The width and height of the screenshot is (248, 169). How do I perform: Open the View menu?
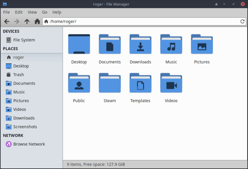coord(32,12)
